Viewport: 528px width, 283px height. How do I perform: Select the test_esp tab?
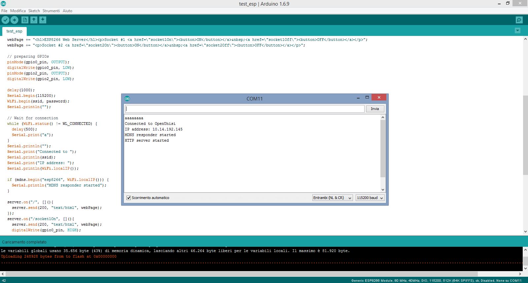coord(15,31)
